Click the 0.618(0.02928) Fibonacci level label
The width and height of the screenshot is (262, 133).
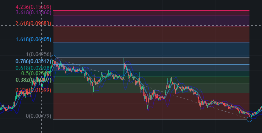tap(33, 68)
